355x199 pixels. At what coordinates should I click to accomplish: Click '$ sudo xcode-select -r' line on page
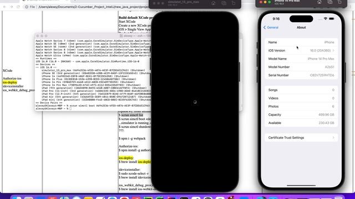[x=134, y=174]
